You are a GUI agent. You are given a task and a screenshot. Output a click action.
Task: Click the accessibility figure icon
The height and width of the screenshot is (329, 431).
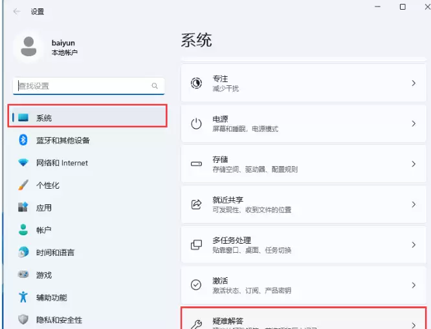pyautogui.click(x=23, y=297)
